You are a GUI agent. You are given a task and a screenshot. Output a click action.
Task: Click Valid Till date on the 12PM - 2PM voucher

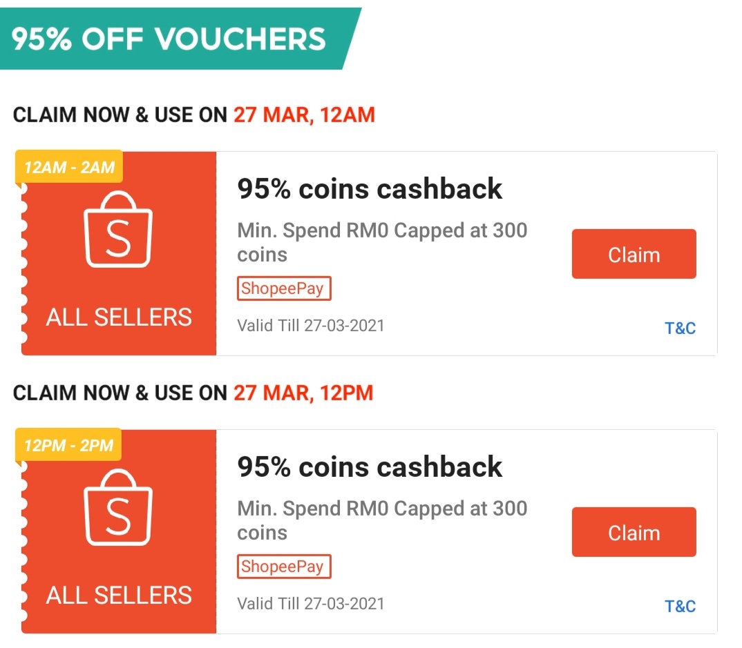coord(310,603)
